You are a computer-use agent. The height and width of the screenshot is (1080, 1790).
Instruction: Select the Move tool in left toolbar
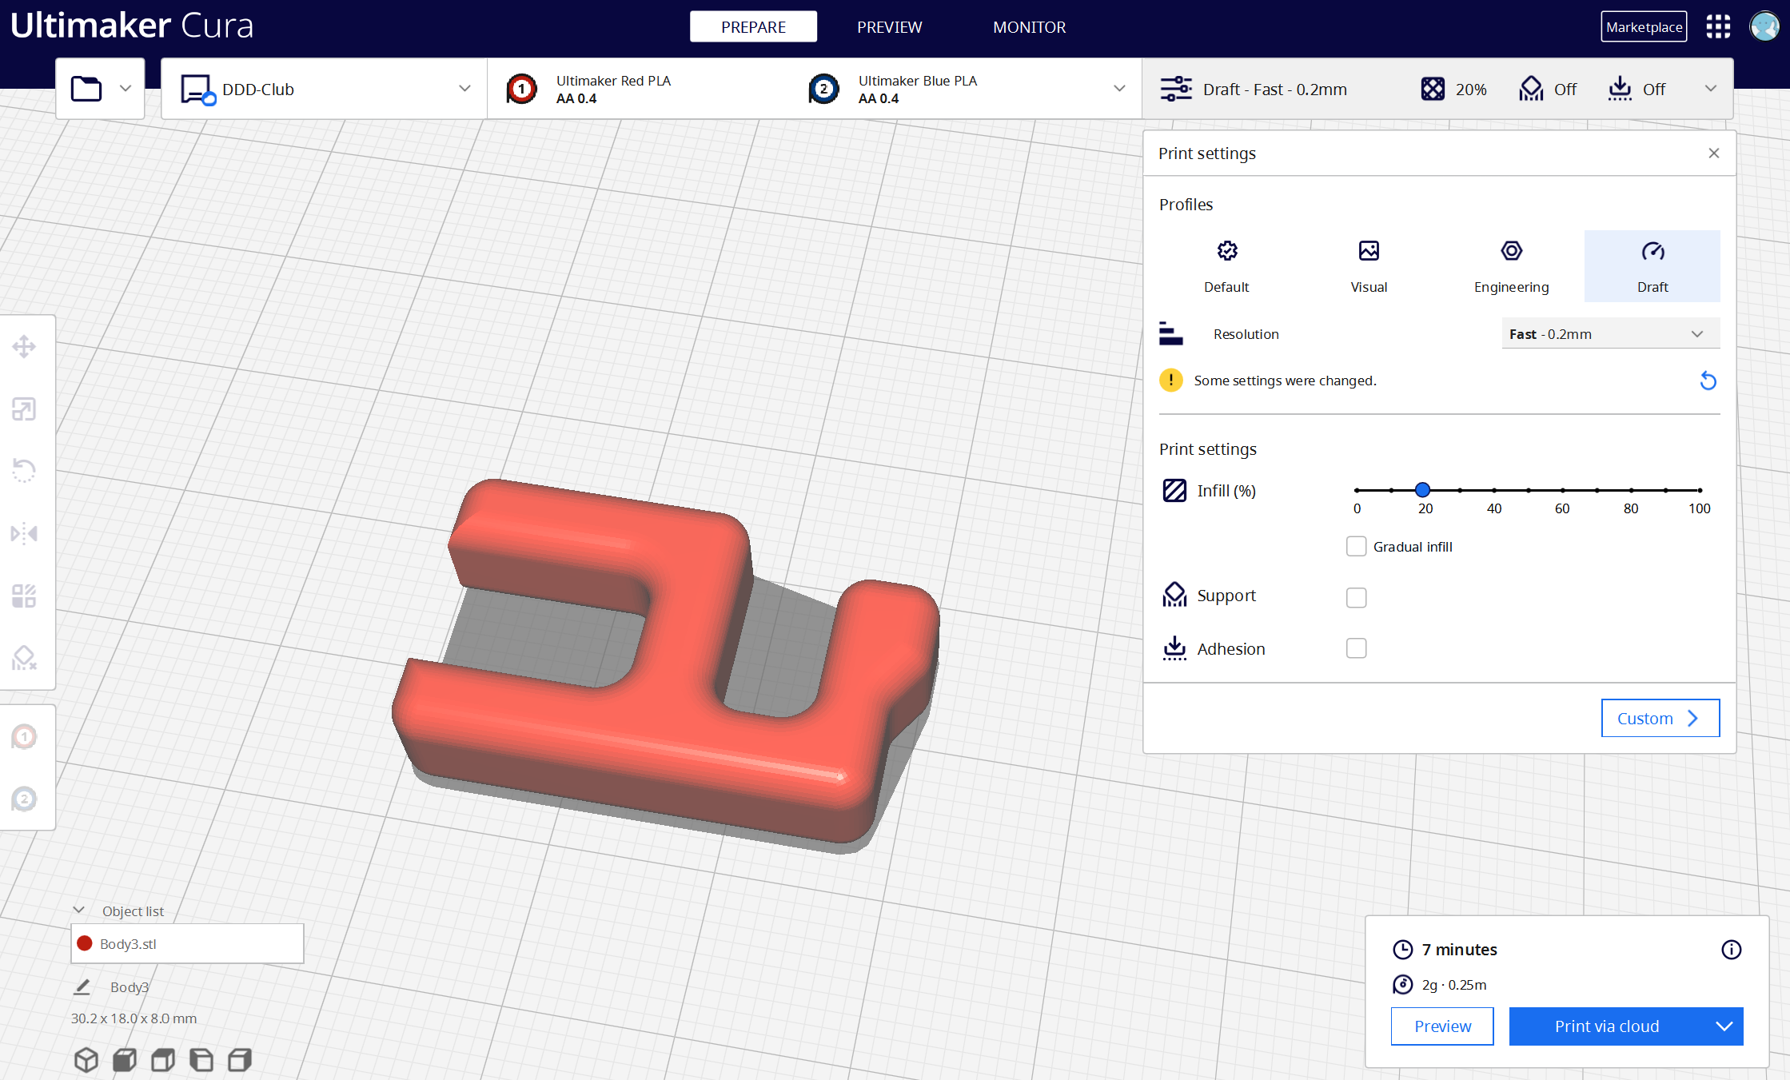point(24,347)
